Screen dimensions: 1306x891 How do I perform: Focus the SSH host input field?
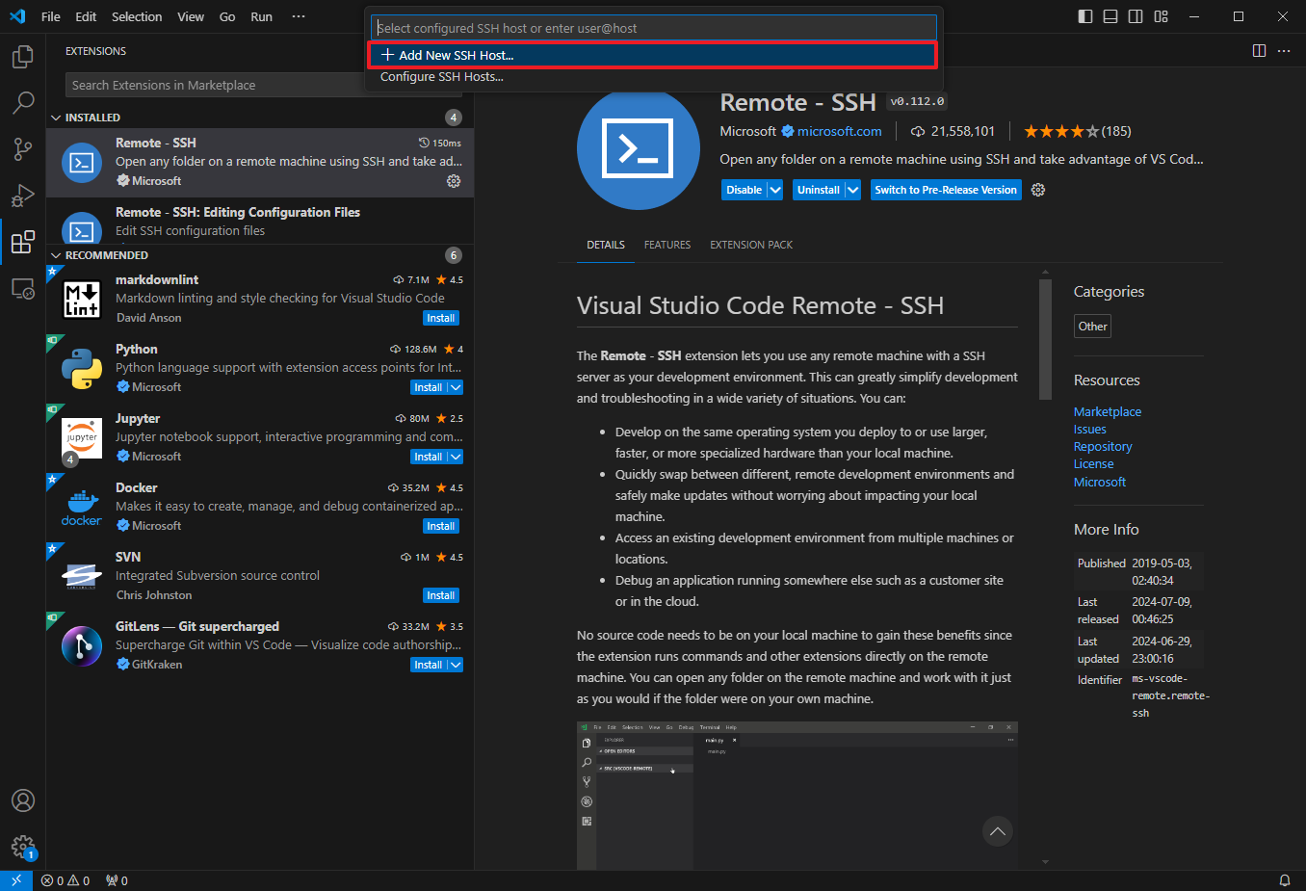(653, 28)
